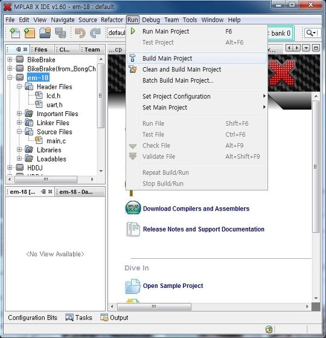The height and width of the screenshot is (338, 326).
Task: Close the Projects panel tab
Action: coord(25,50)
